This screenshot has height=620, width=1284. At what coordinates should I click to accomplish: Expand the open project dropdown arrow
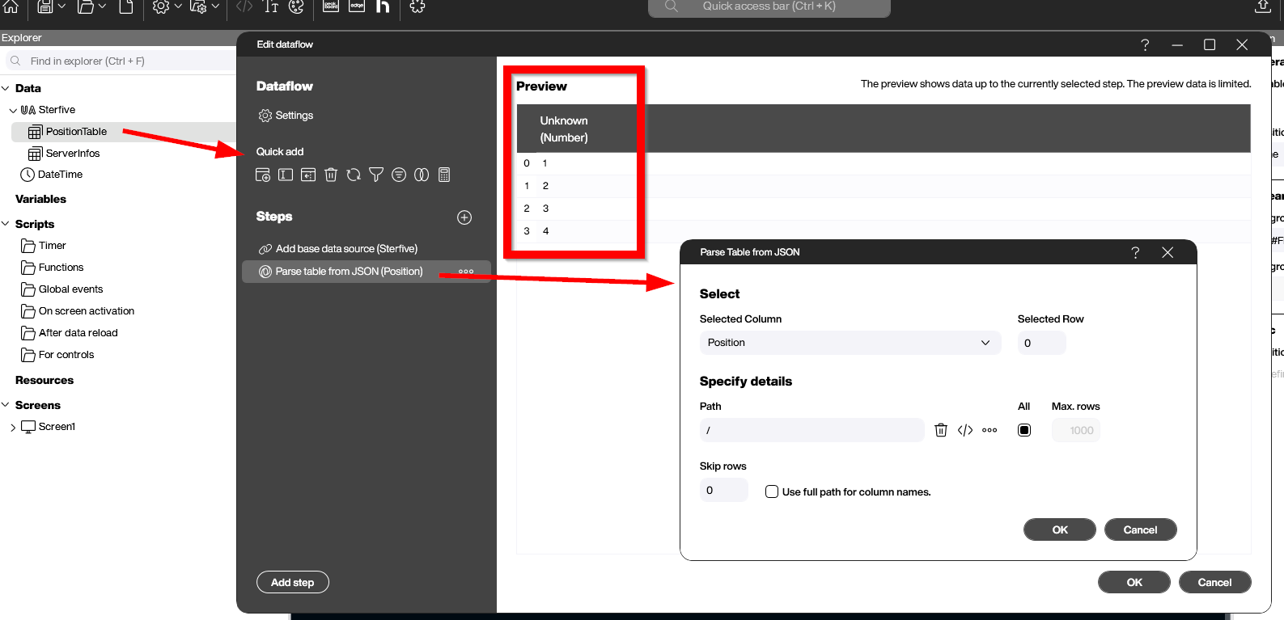102,6
